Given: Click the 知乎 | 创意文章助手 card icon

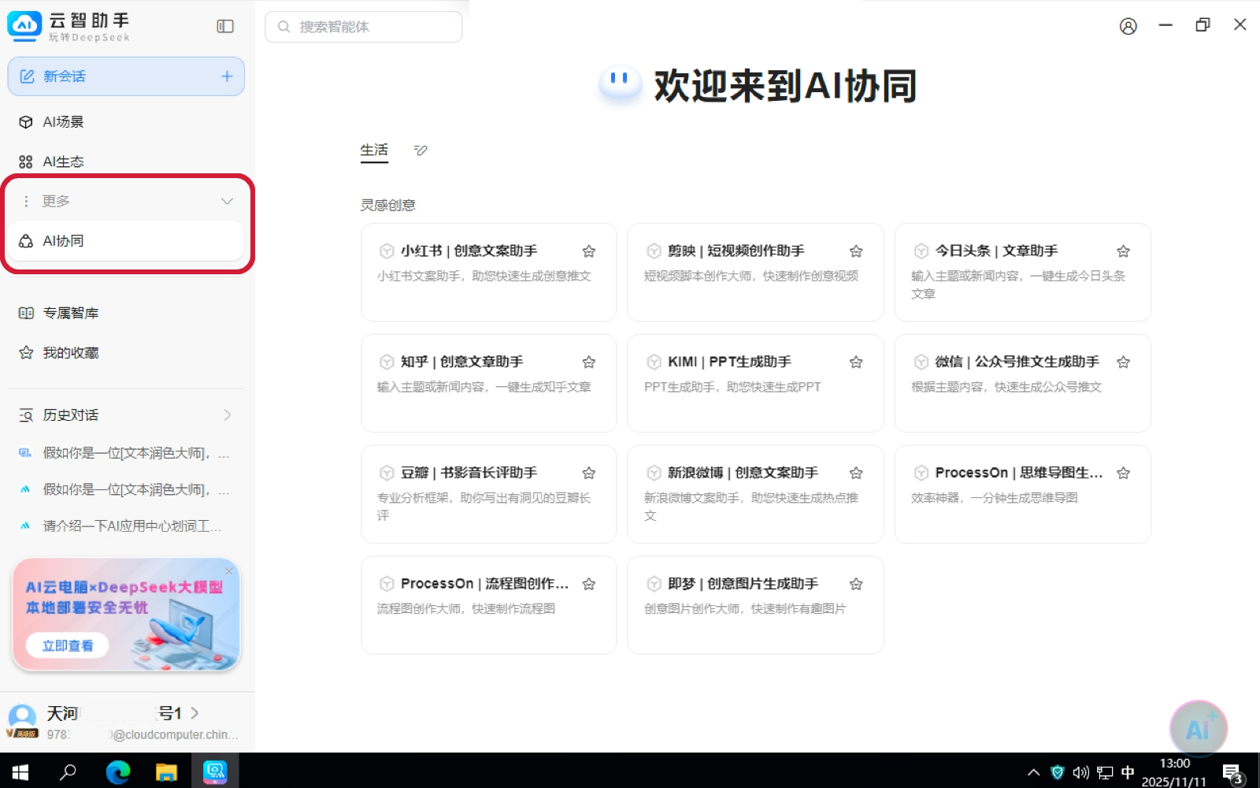Looking at the screenshot, I should point(387,362).
